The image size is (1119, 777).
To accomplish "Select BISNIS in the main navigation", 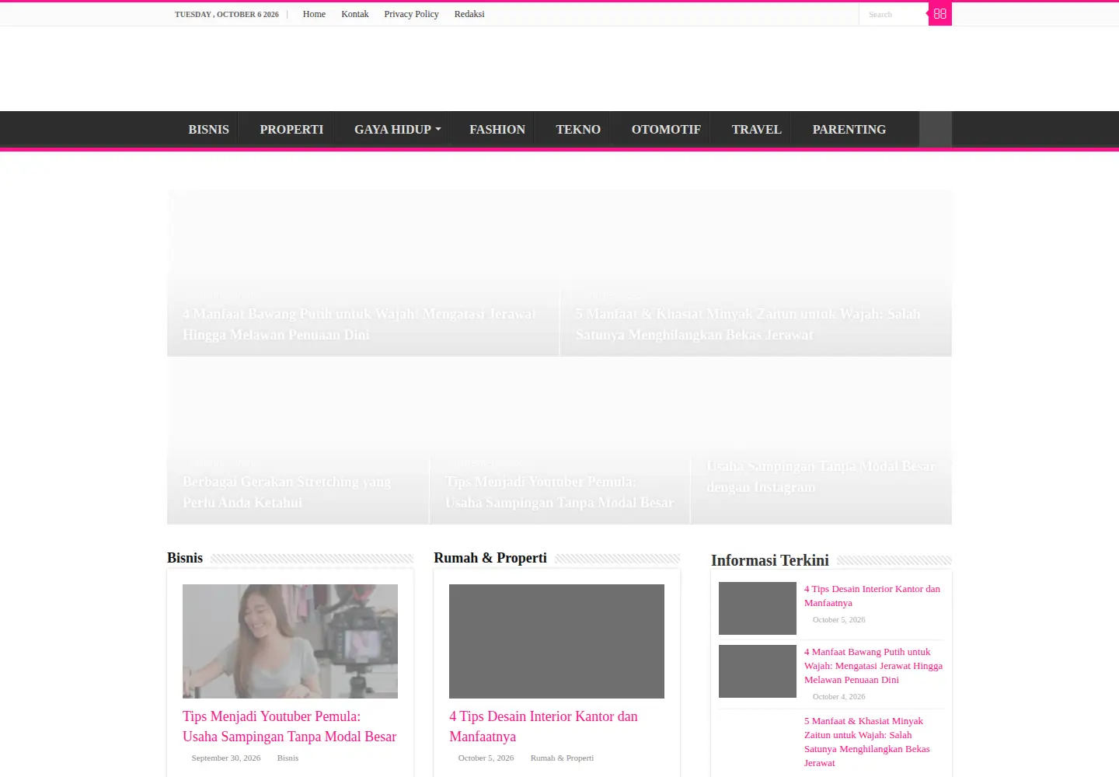I will pyautogui.click(x=208, y=129).
